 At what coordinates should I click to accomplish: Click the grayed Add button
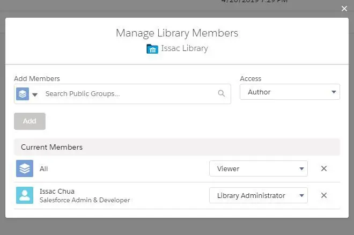[x=29, y=121]
